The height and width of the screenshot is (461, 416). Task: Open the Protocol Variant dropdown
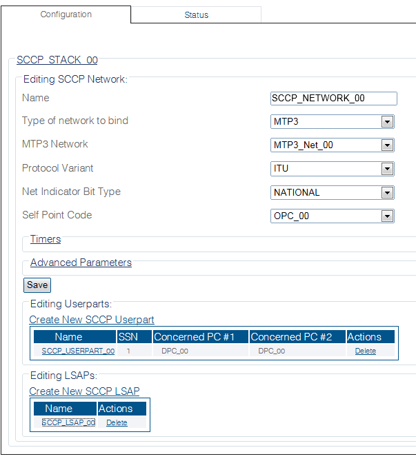[333, 169]
